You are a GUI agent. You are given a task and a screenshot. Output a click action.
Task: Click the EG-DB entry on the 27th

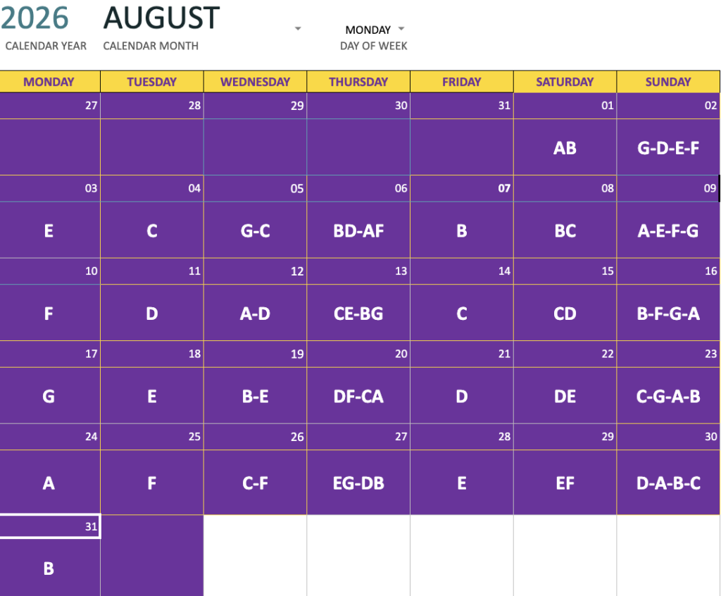(358, 483)
